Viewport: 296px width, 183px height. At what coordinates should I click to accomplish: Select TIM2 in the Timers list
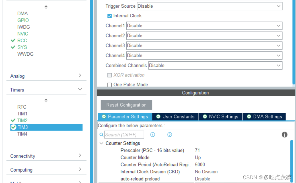(x=22, y=120)
